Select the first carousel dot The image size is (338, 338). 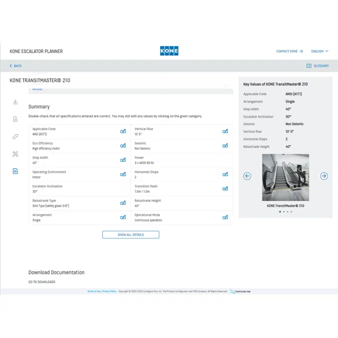(x=280, y=212)
